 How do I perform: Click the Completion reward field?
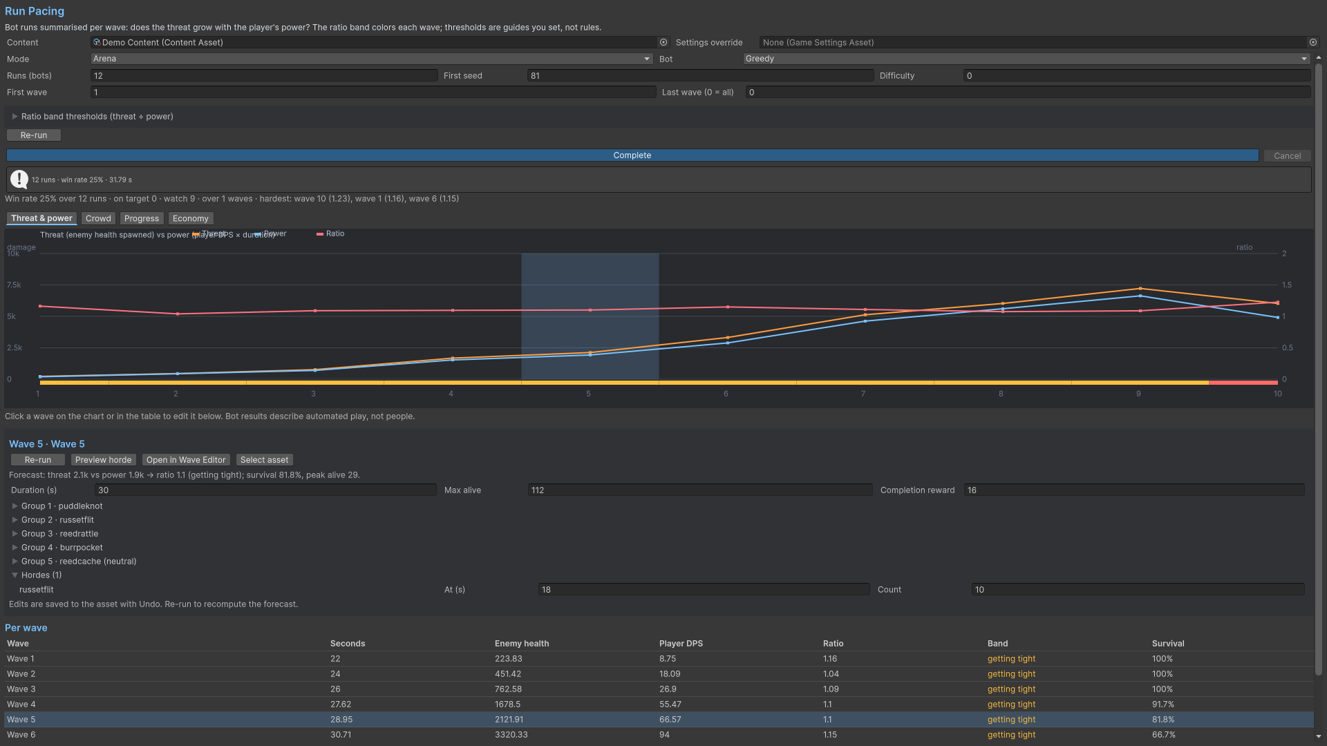click(x=1134, y=490)
